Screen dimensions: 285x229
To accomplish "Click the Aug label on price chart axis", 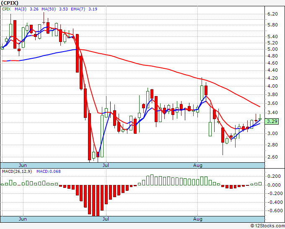I will click(x=198, y=165).
